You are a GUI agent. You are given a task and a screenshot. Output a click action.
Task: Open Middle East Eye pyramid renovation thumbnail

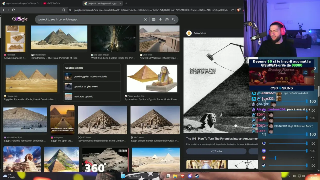[25, 120]
